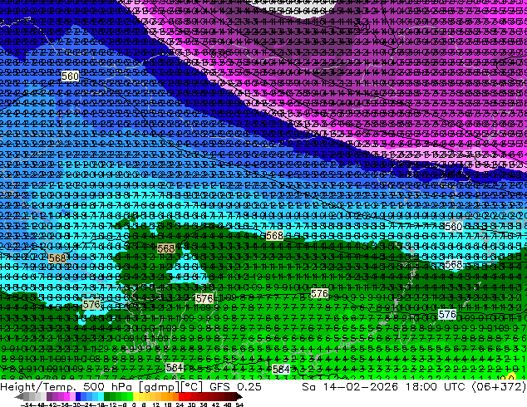The height and width of the screenshot is (407, 527).
Task: Click the 'GFS 0.25' model label
Action: (x=235, y=386)
